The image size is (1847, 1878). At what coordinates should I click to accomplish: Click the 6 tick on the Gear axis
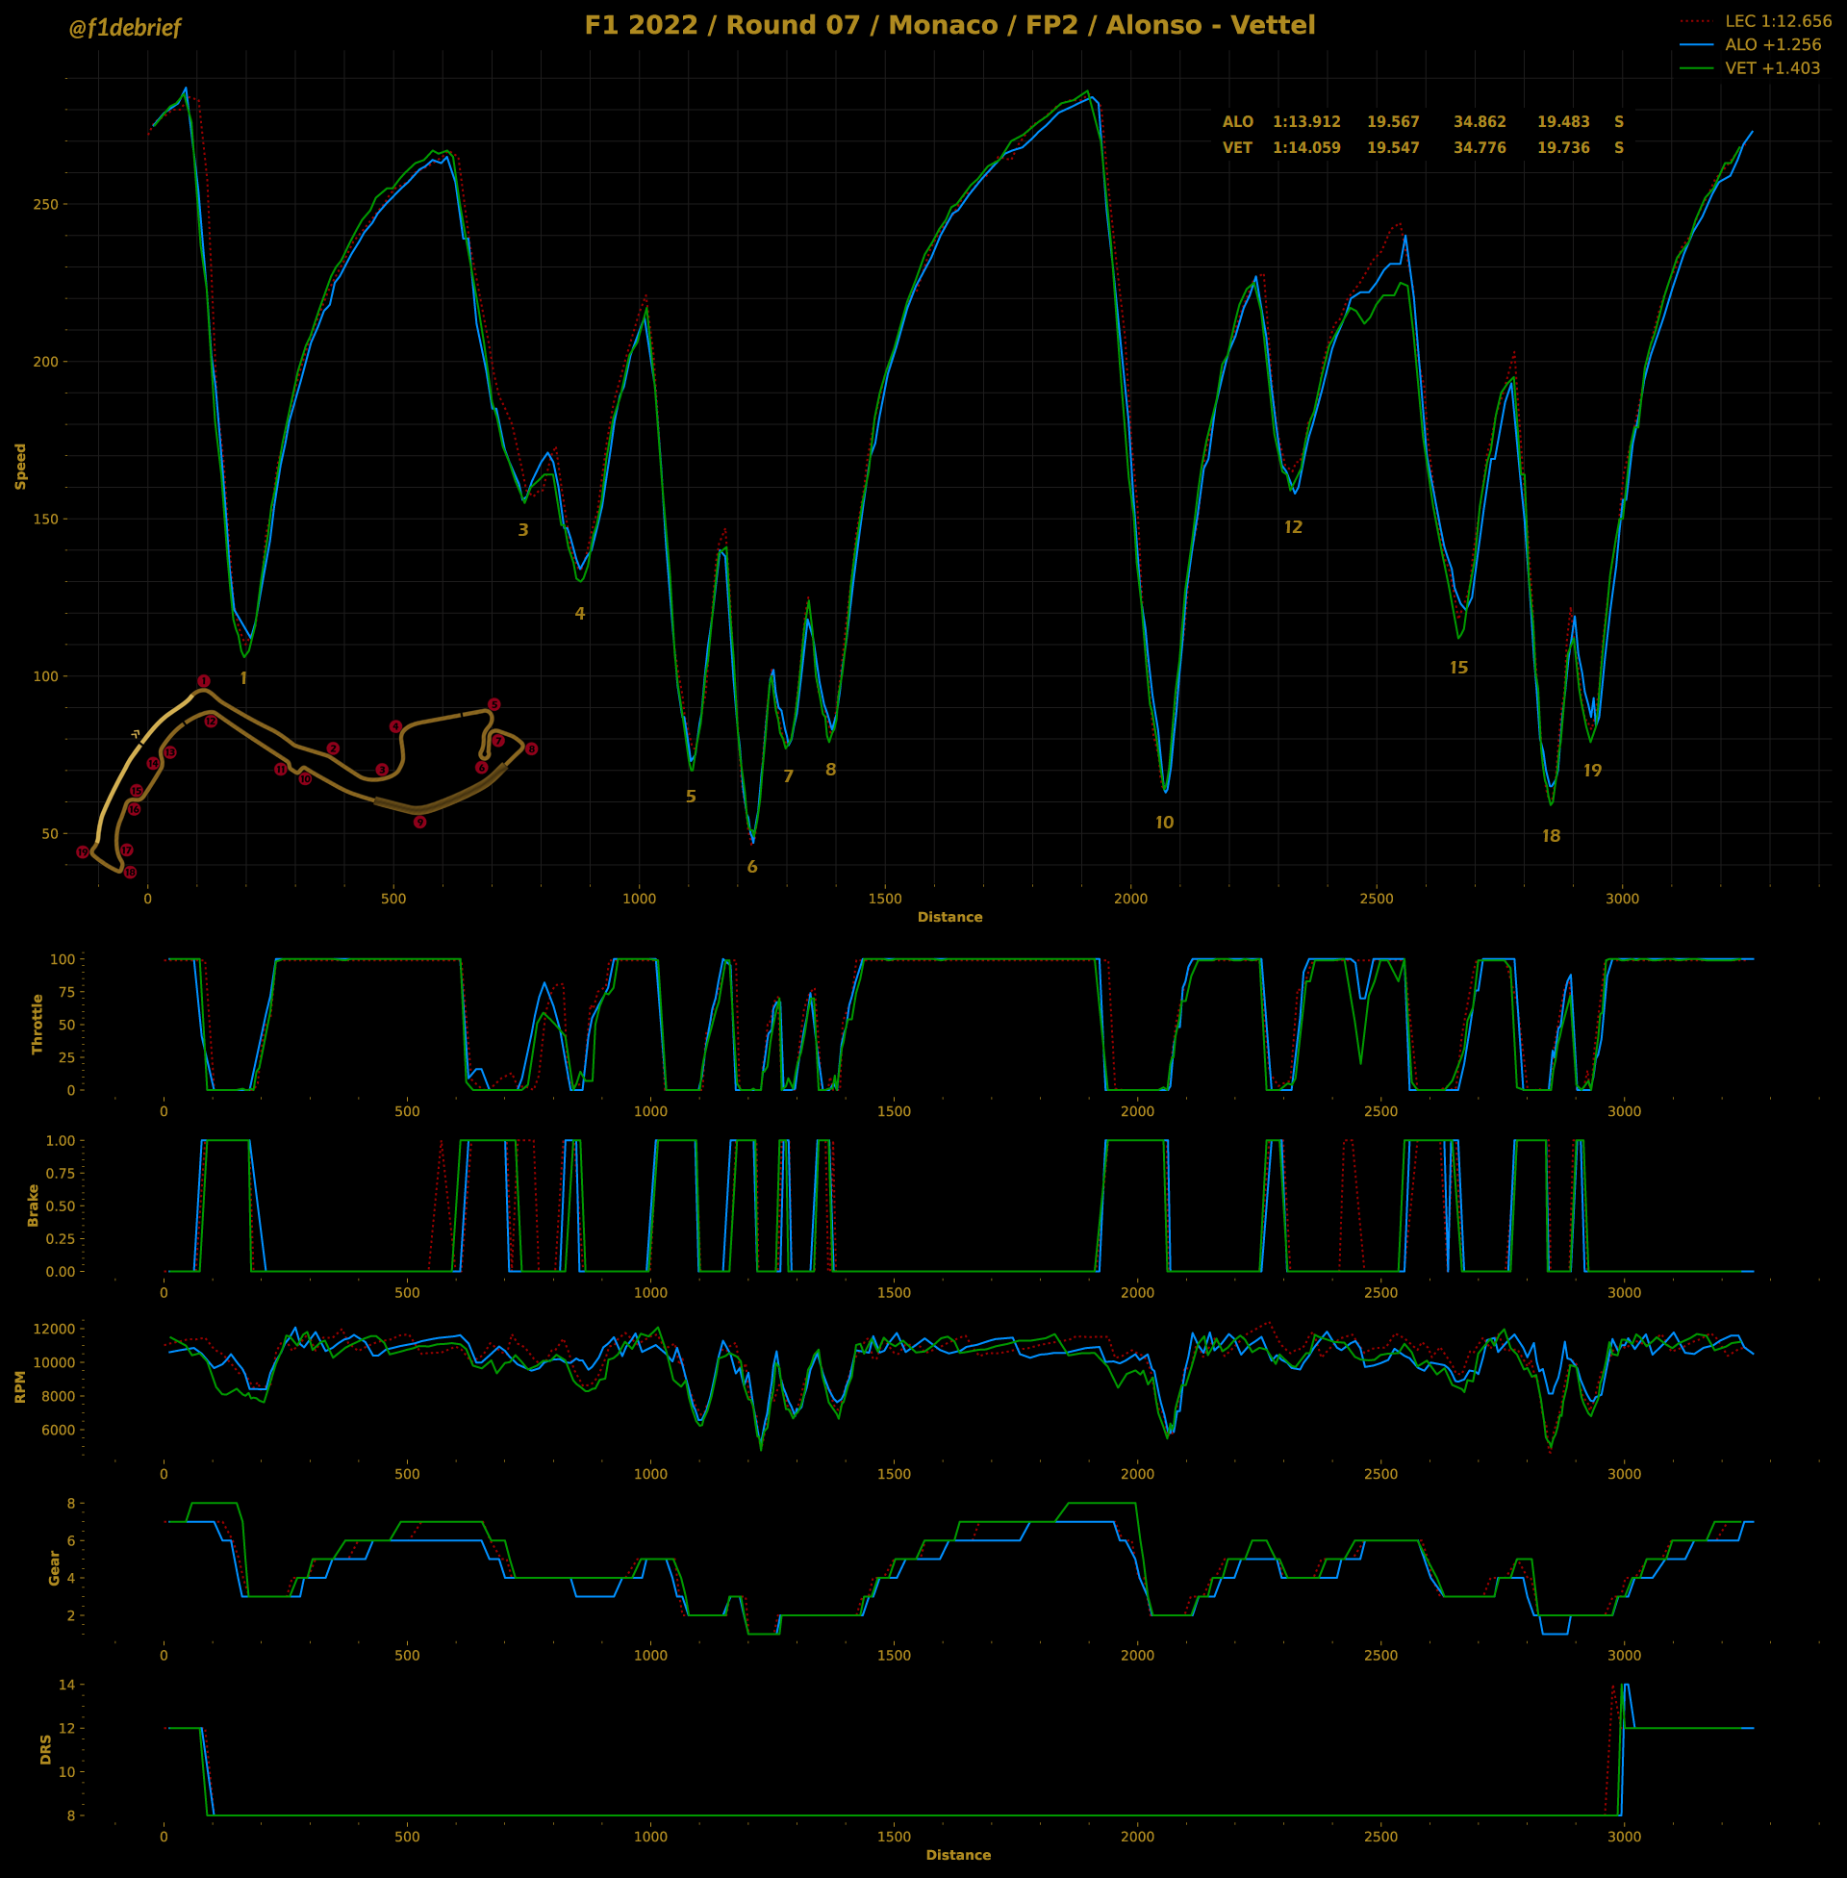pyautogui.click(x=71, y=1540)
